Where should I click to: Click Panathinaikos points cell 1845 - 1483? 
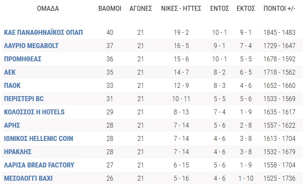tap(279, 32)
